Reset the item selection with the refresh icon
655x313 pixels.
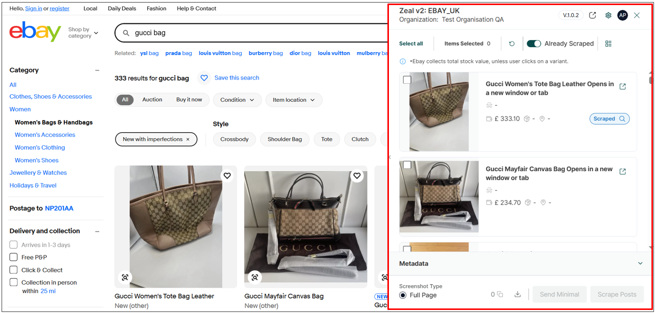coord(512,44)
